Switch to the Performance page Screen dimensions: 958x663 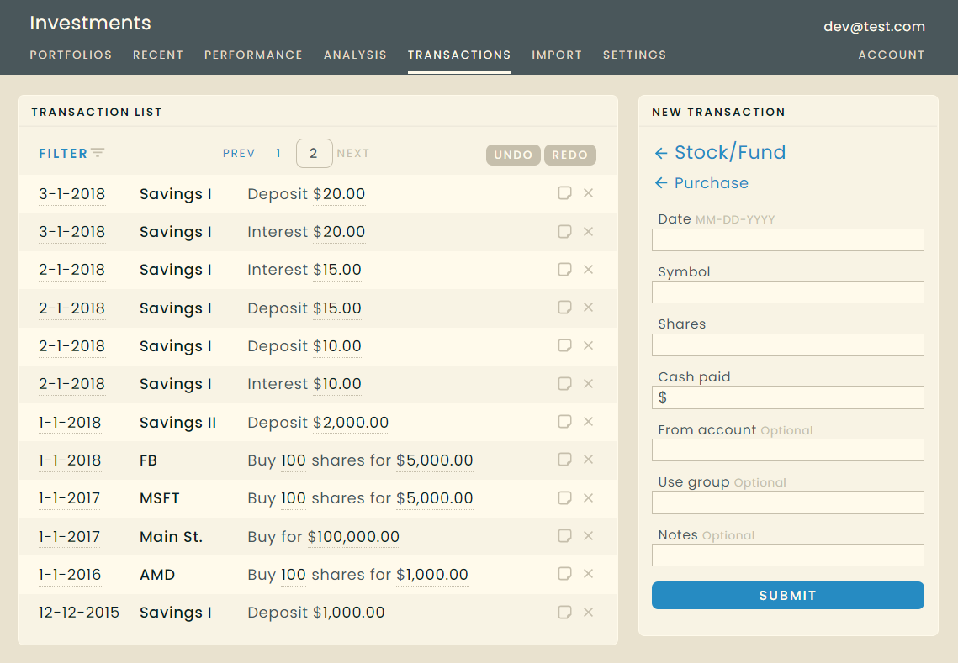point(253,55)
